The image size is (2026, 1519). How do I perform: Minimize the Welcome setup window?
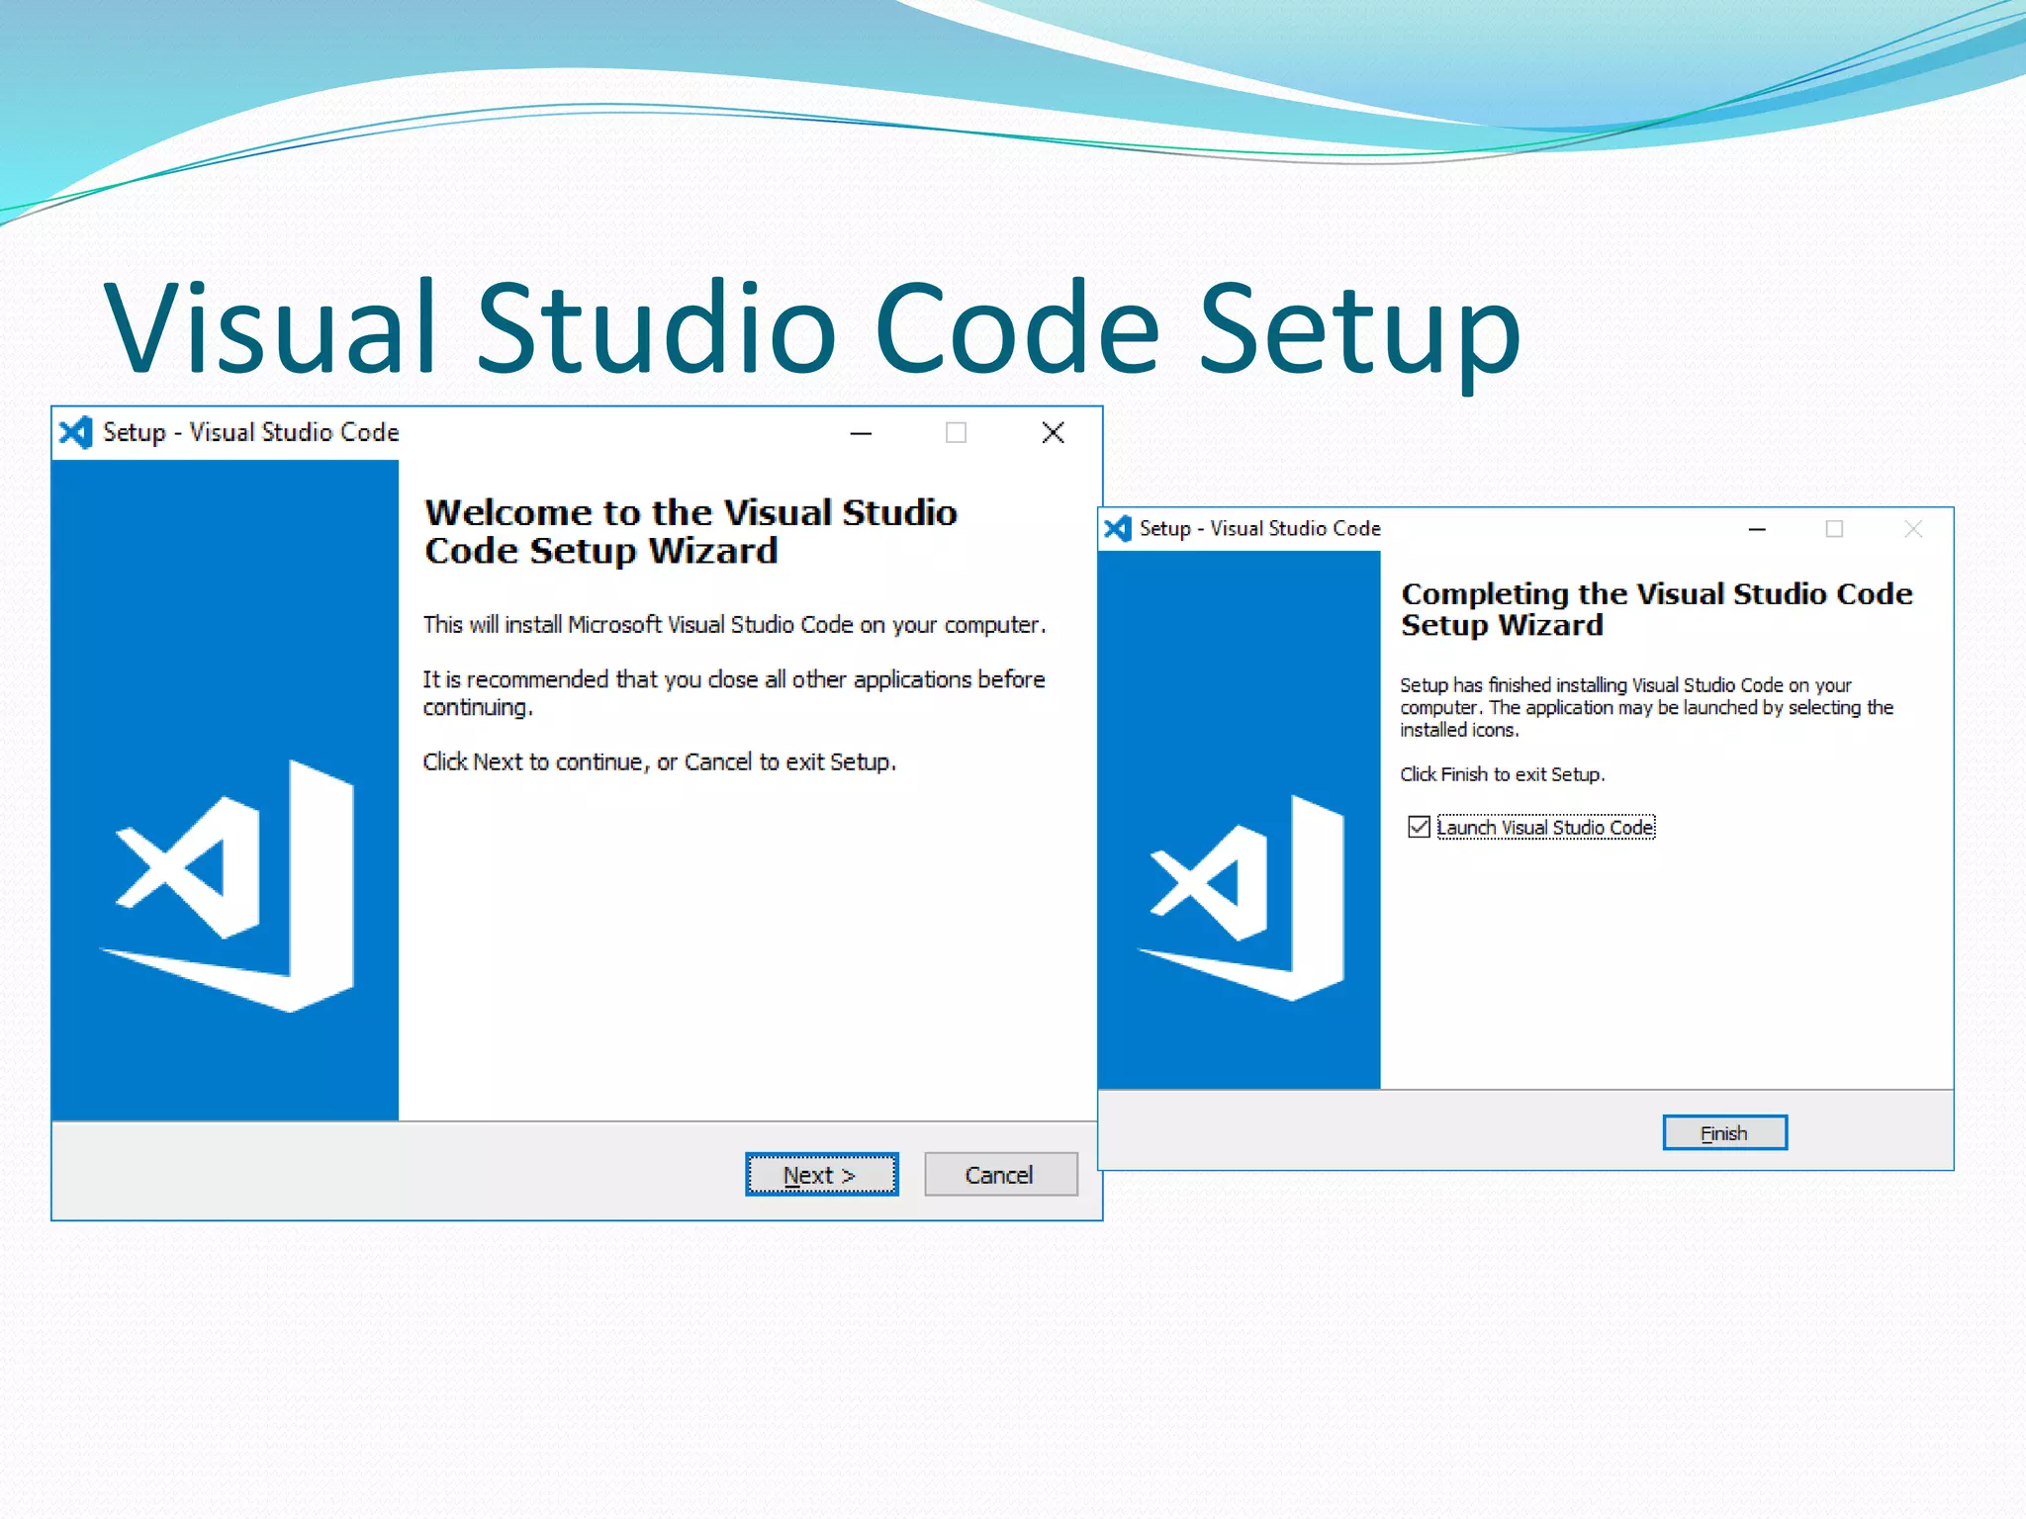click(x=861, y=433)
